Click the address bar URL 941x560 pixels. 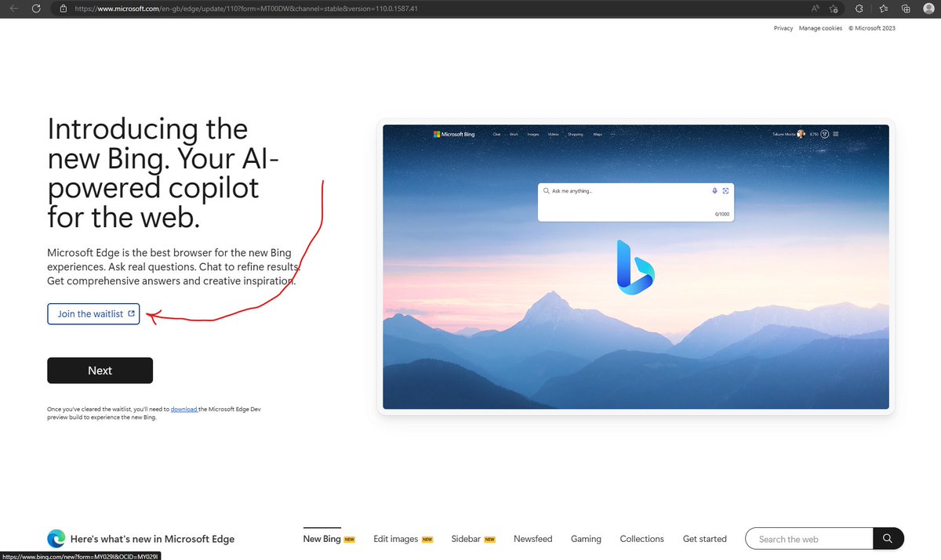(x=246, y=8)
